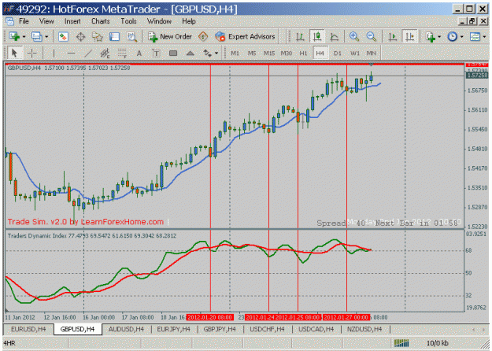Switch to the EURUSD,H4 chart tab
Image resolution: width=492 pixels, height=351 pixels.
coord(28,329)
